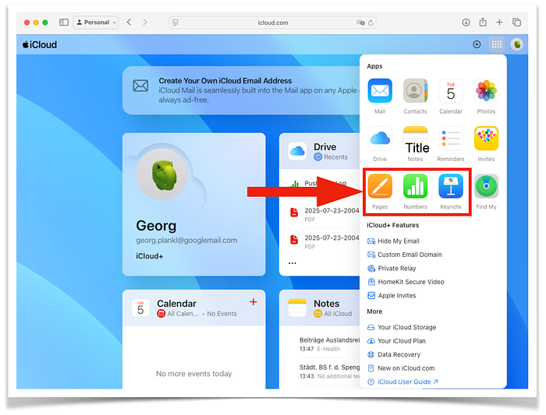Viewport: 546px width, 415px height.
Task: Click the iCloud logo
Action: [x=40, y=44]
